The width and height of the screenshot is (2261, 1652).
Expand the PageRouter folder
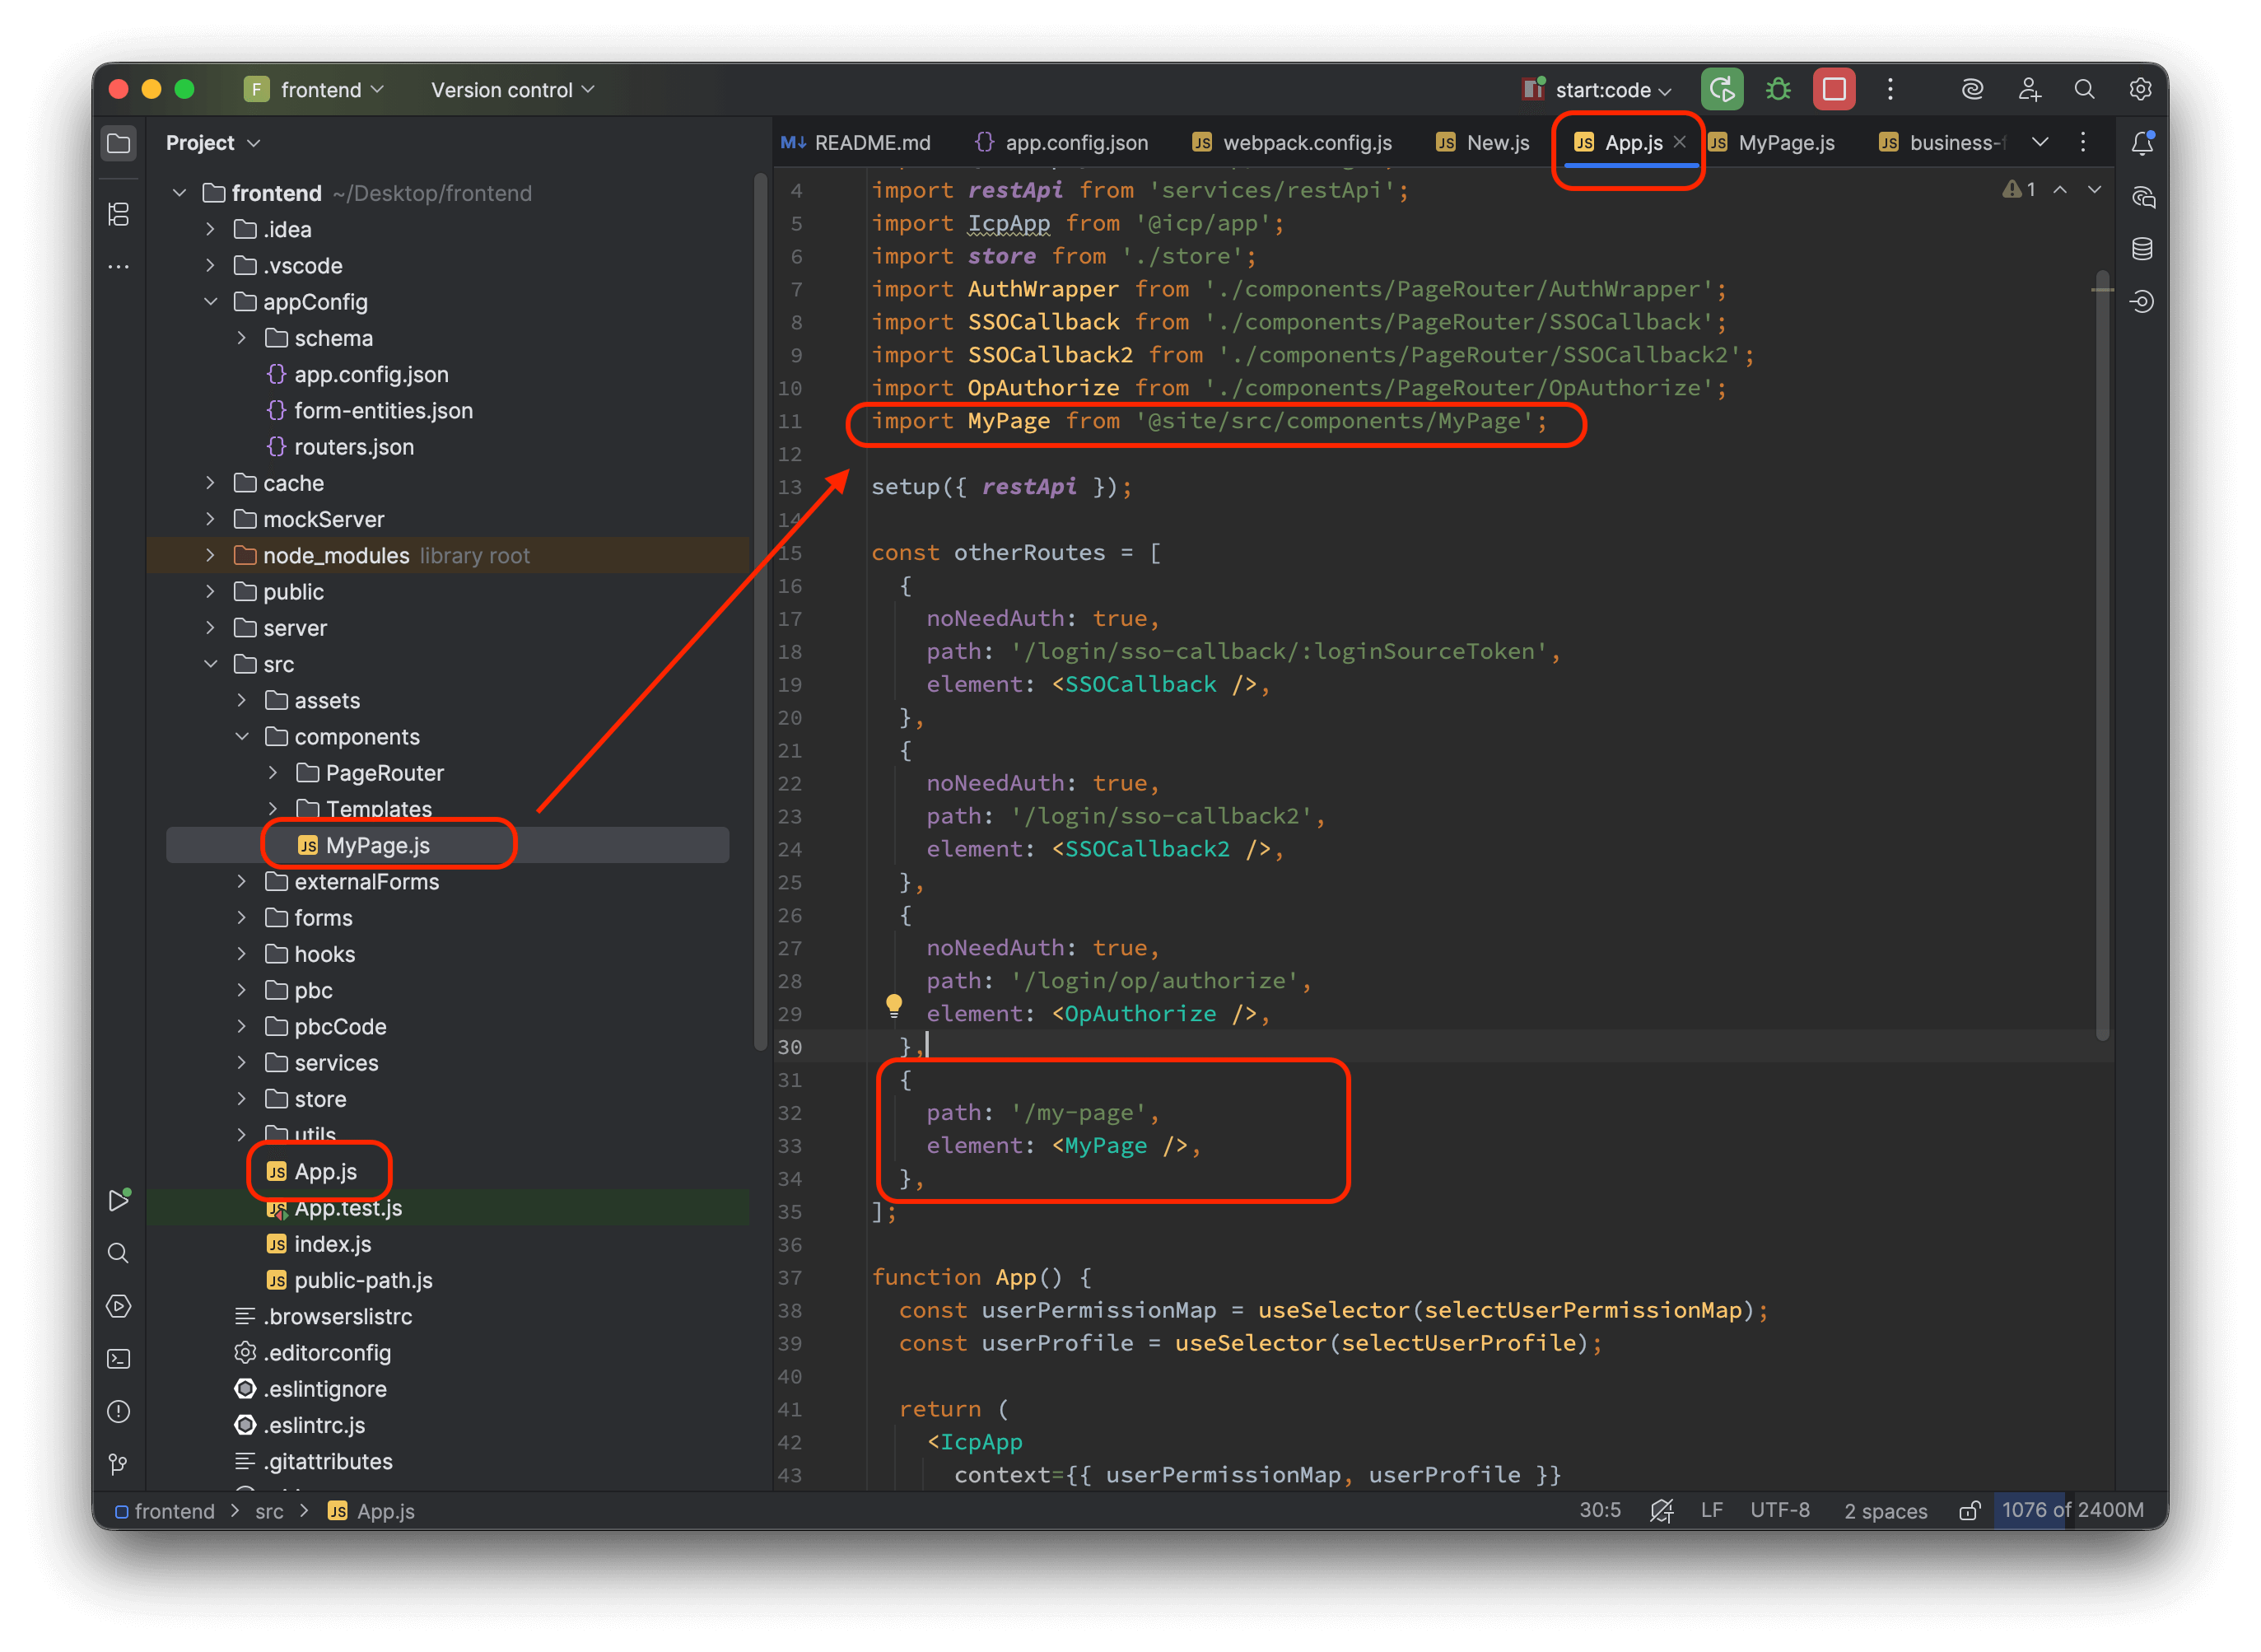point(273,773)
